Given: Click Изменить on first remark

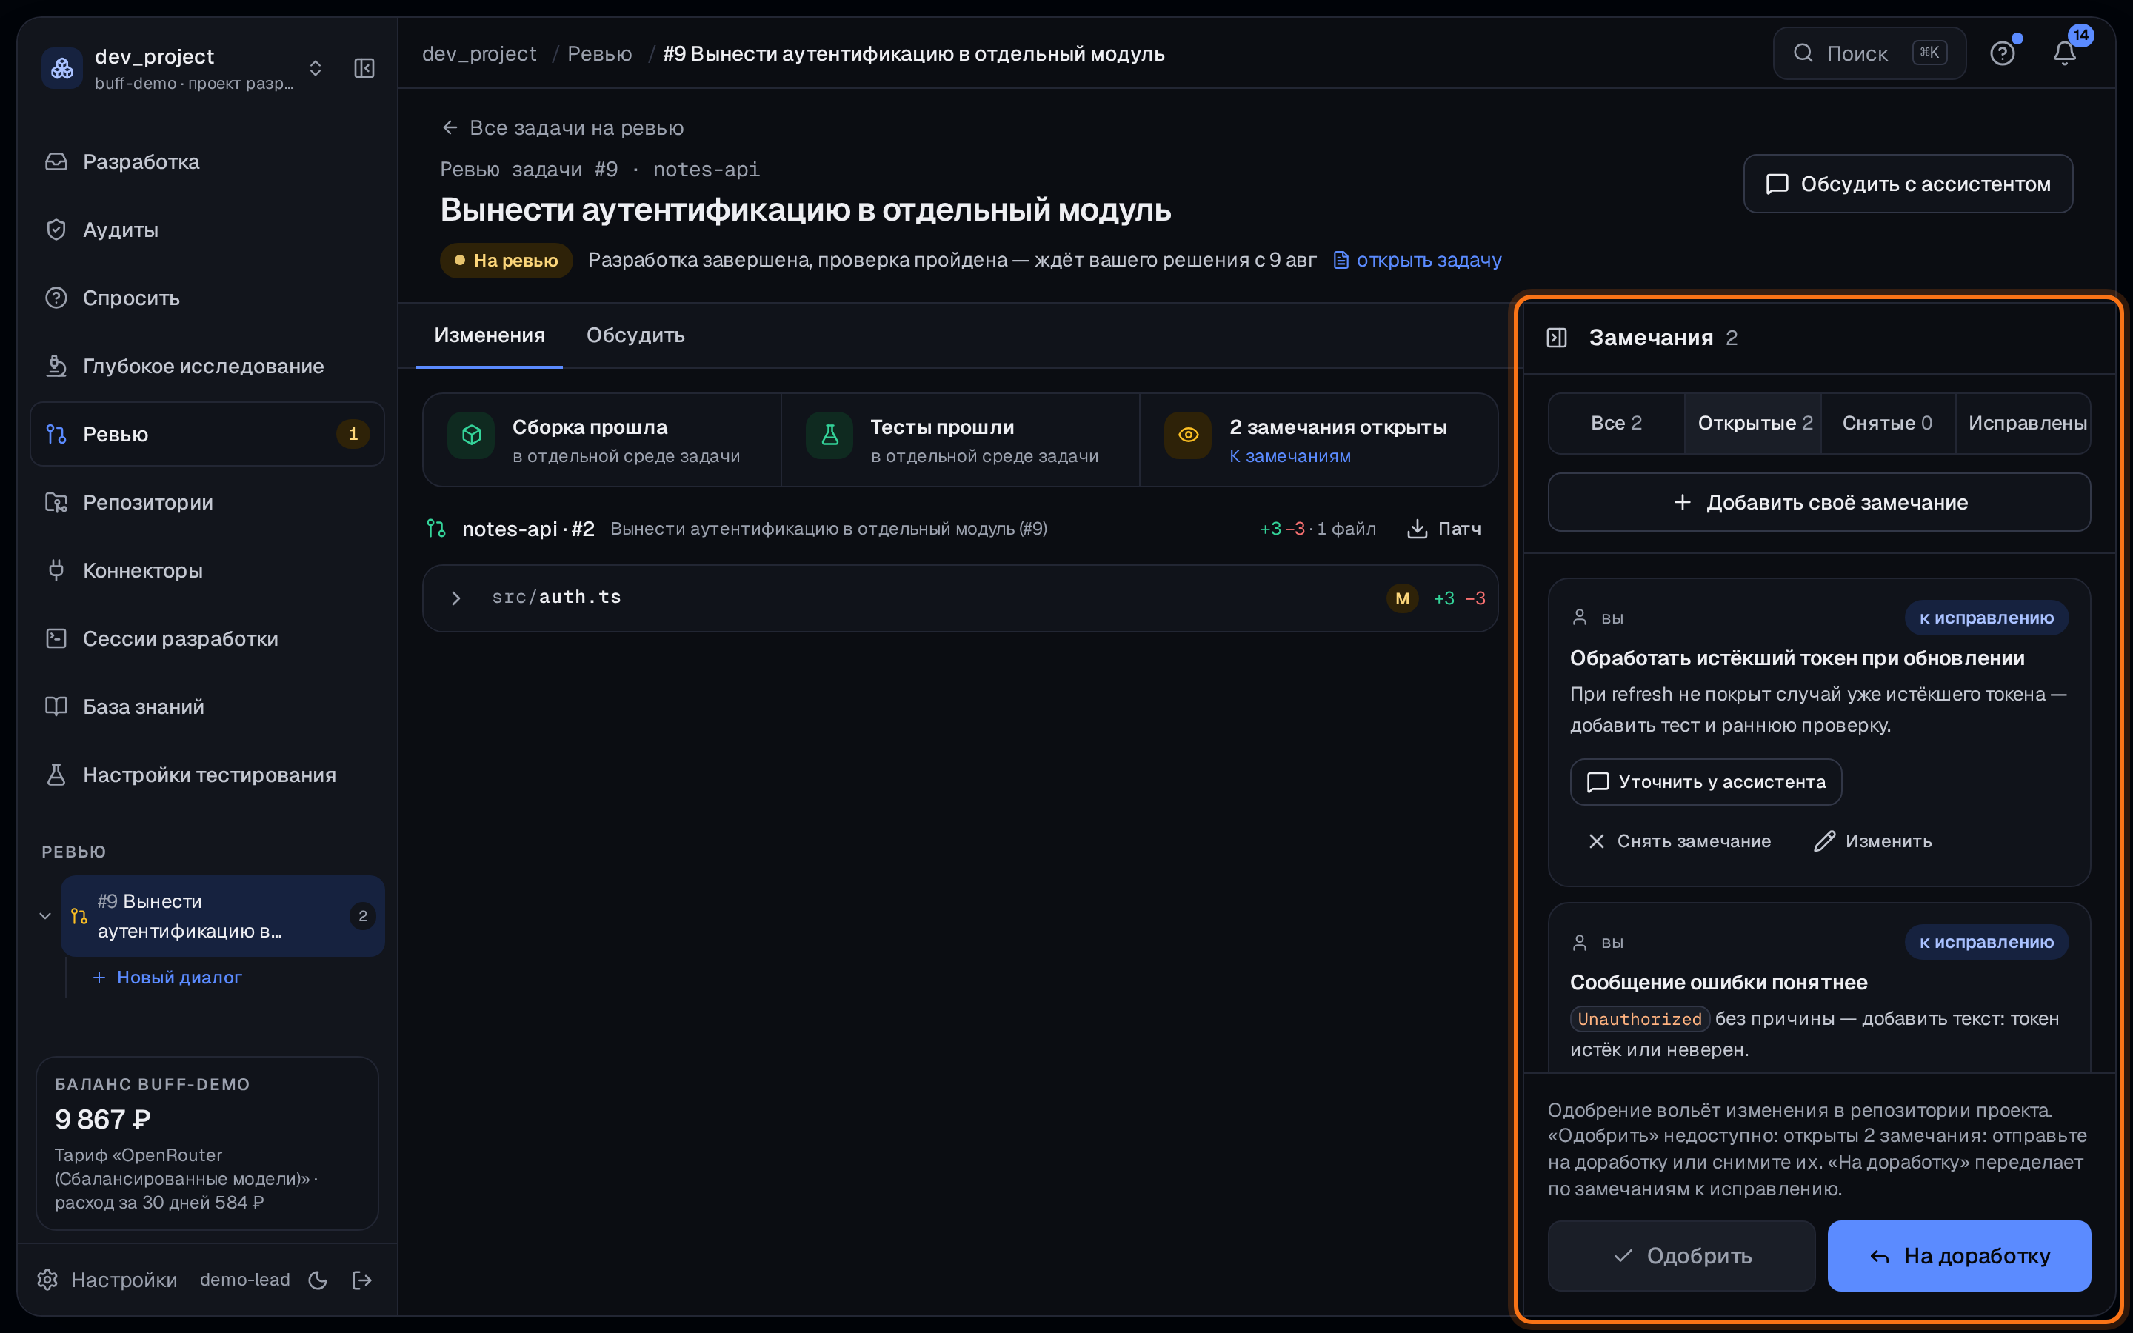Looking at the screenshot, I should tap(1873, 841).
